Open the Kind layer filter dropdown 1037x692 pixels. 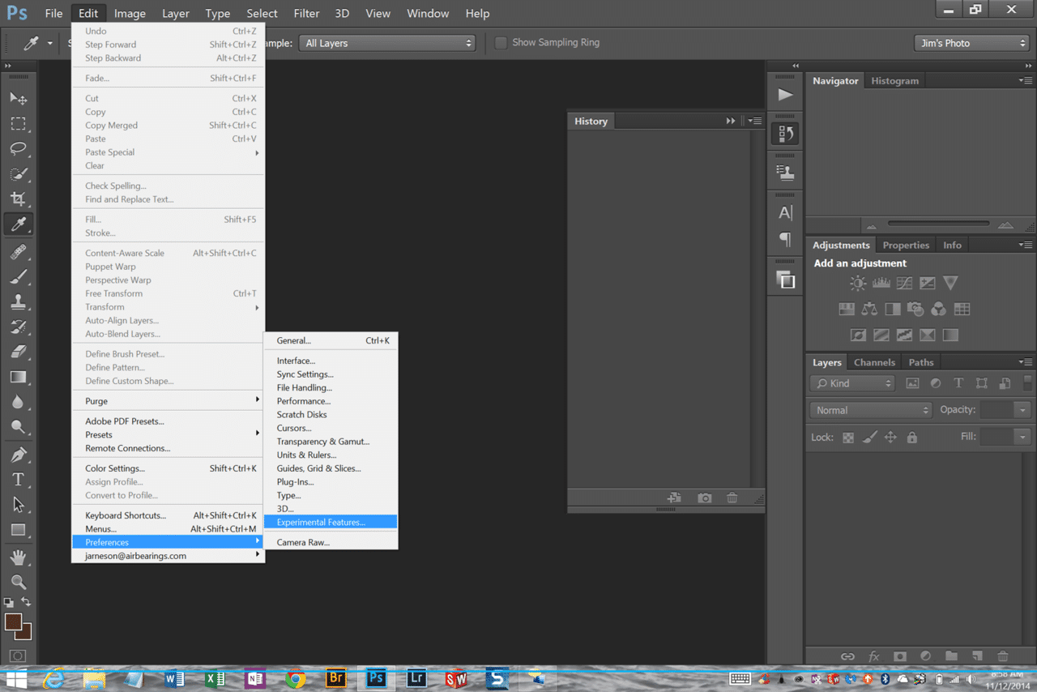pos(851,383)
